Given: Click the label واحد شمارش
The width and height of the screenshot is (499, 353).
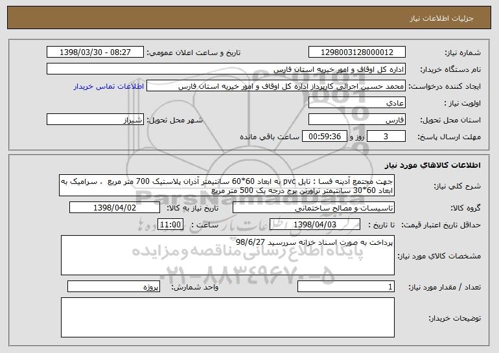Looking at the screenshot, I should click(195, 287).
